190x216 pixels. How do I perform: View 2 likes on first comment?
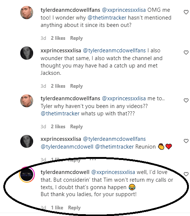(x=58, y=38)
